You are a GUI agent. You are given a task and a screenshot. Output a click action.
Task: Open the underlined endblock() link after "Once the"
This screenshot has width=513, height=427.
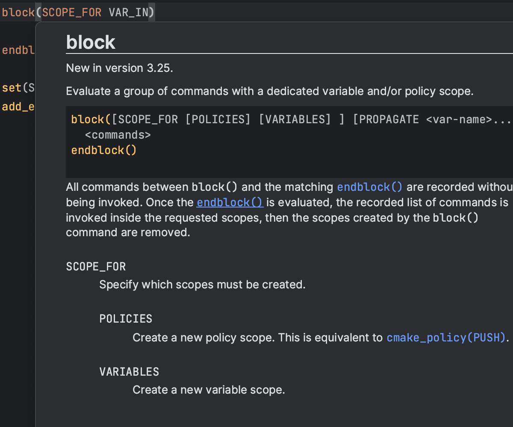[x=230, y=202]
